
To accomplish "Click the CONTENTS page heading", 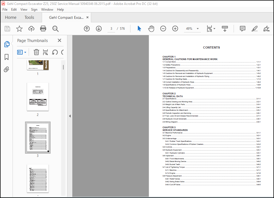I will click(212, 47).
